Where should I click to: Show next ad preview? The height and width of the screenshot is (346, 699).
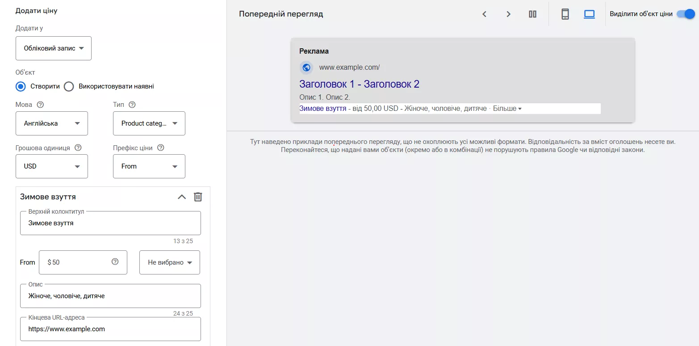(x=508, y=14)
